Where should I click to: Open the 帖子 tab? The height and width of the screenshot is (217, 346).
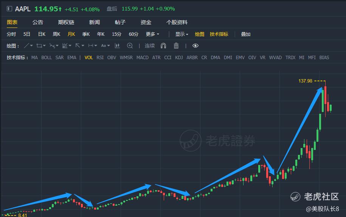coord(120,22)
